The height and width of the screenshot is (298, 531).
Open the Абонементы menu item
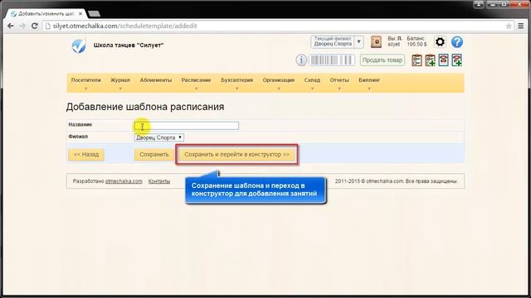click(x=156, y=80)
